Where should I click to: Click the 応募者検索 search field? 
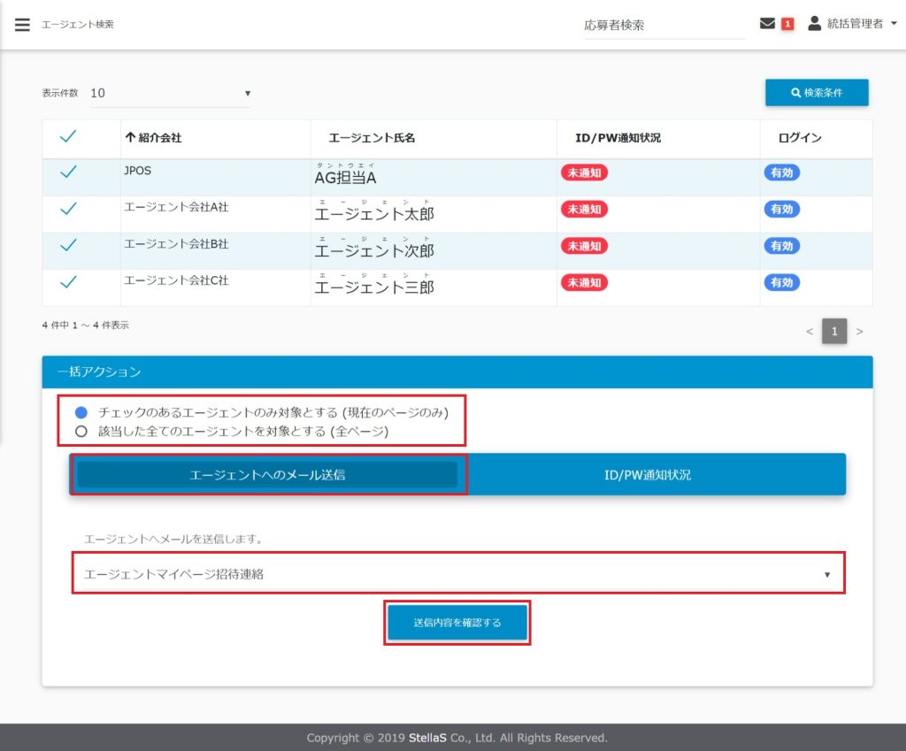(663, 26)
